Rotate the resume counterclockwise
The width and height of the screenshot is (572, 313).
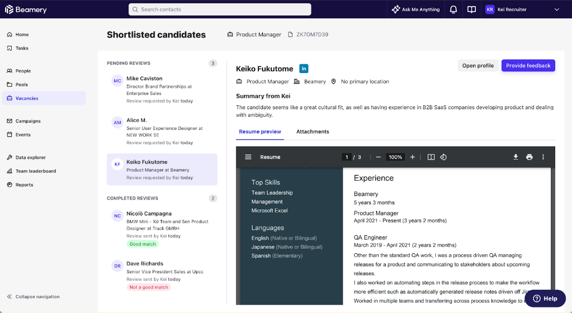coord(443,157)
